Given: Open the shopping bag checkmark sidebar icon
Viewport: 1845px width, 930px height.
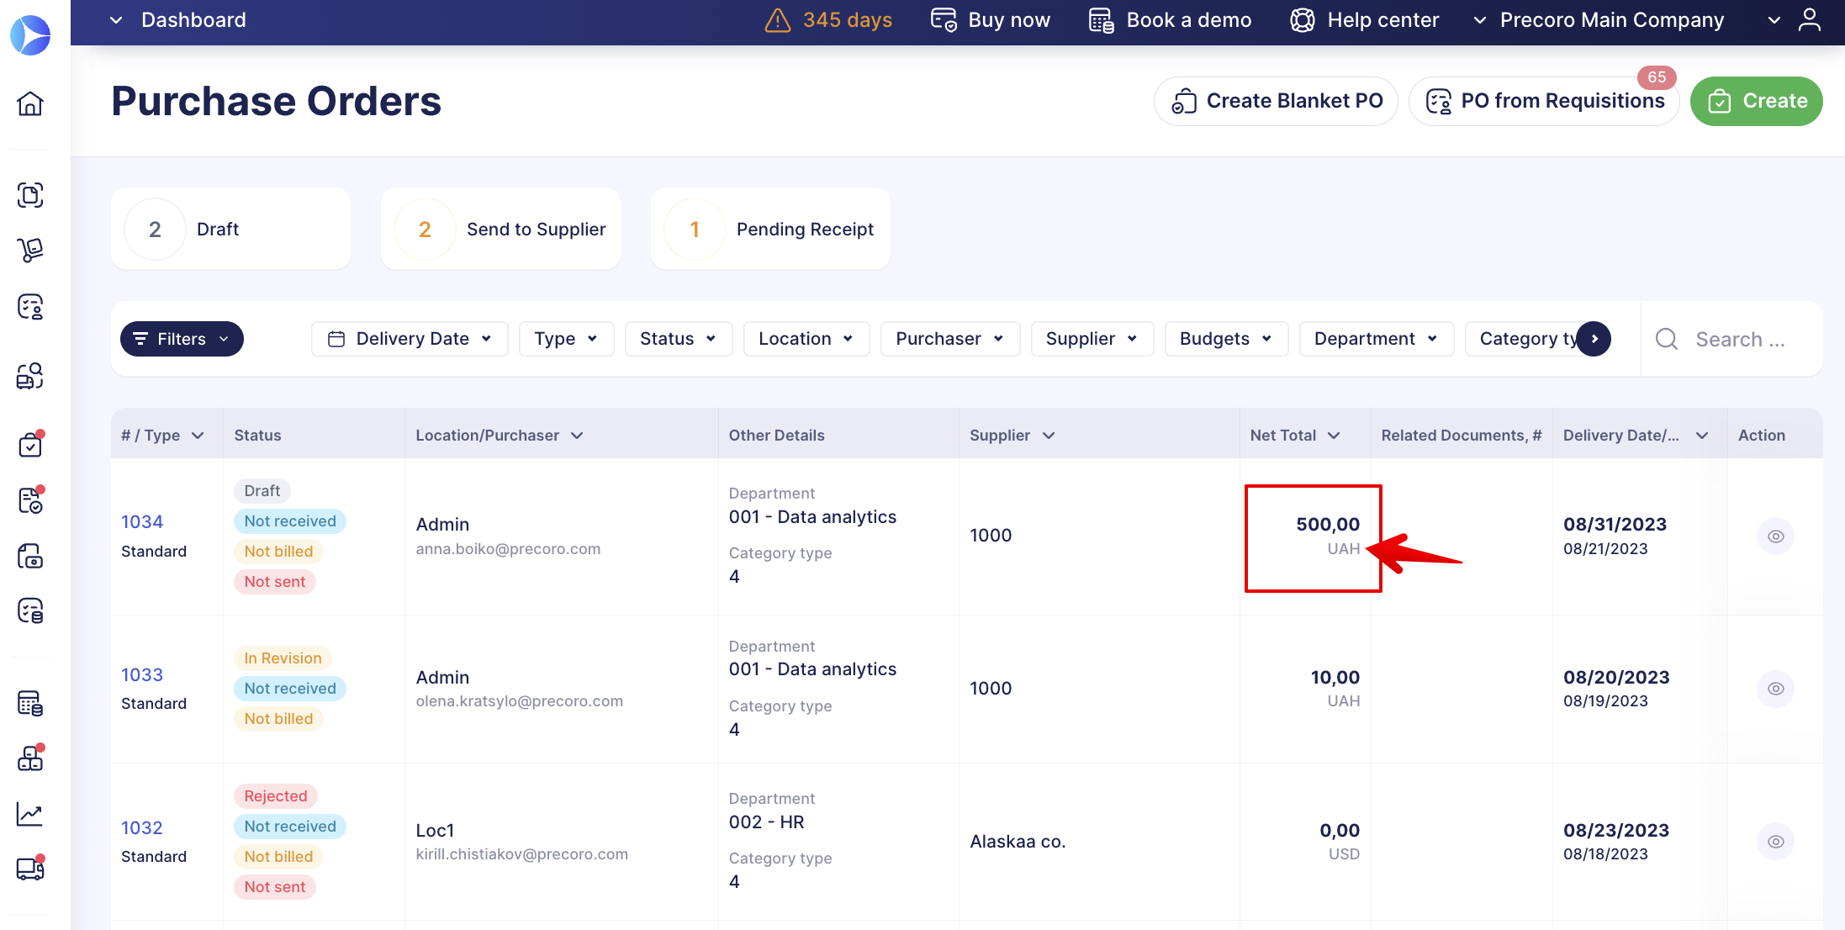Looking at the screenshot, I should [30, 444].
